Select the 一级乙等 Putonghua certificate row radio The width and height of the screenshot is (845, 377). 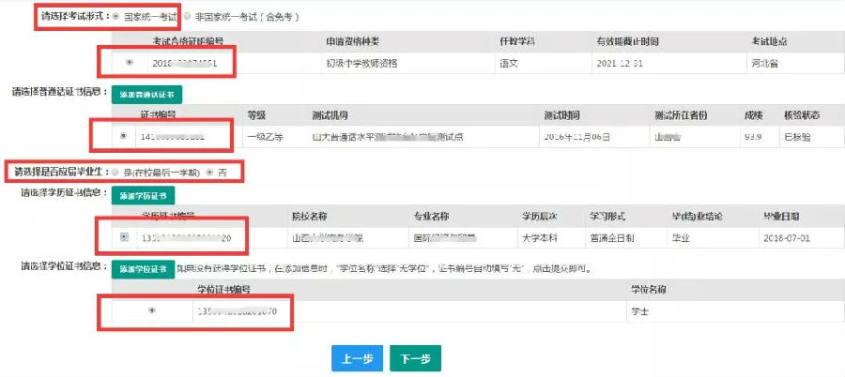[x=124, y=135]
